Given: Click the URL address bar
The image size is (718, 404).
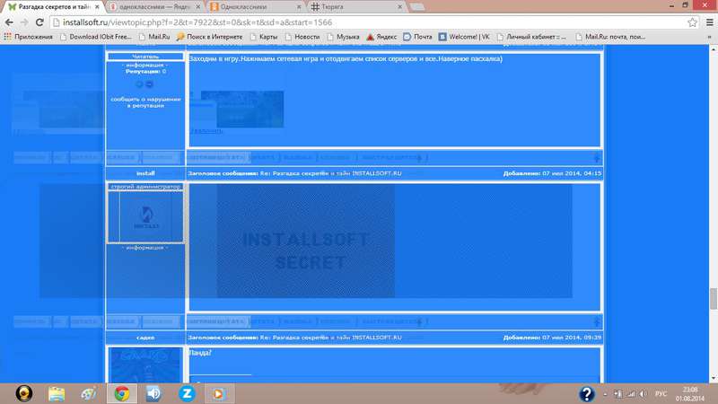Looking at the screenshot, I should 359,22.
